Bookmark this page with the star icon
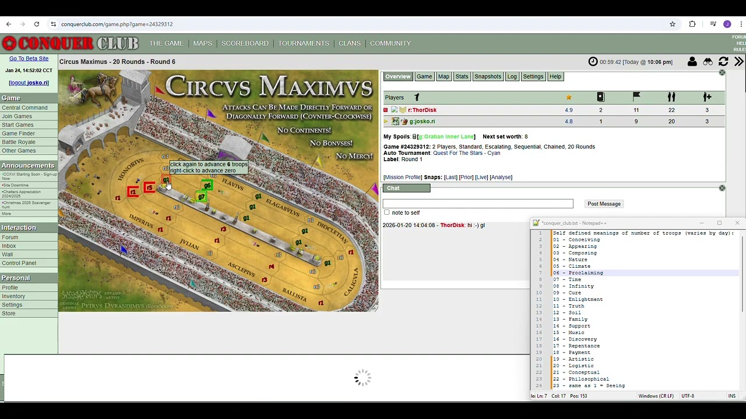 coord(673,24)
